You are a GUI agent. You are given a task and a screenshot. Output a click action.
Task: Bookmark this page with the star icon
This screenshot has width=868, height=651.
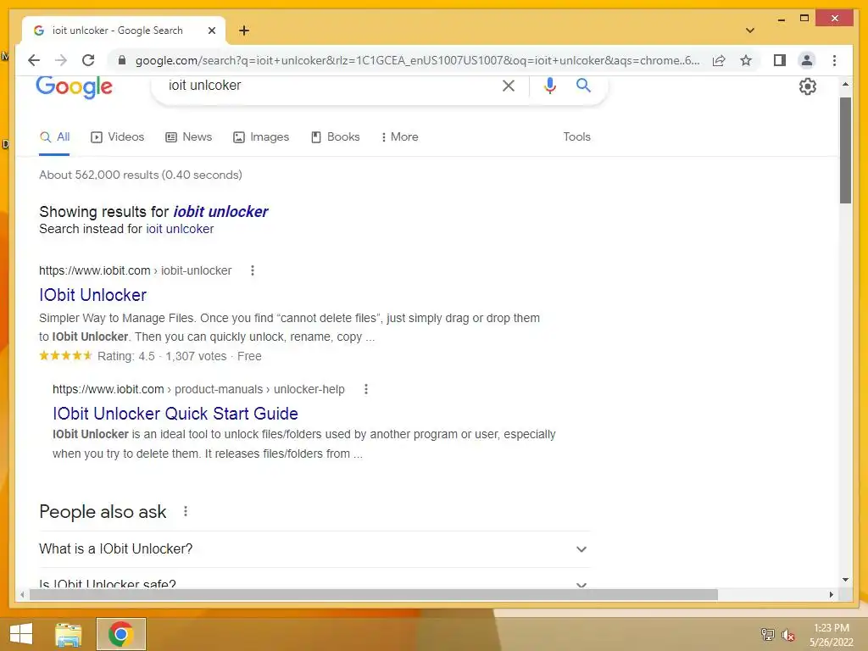[x=746, y=60]
